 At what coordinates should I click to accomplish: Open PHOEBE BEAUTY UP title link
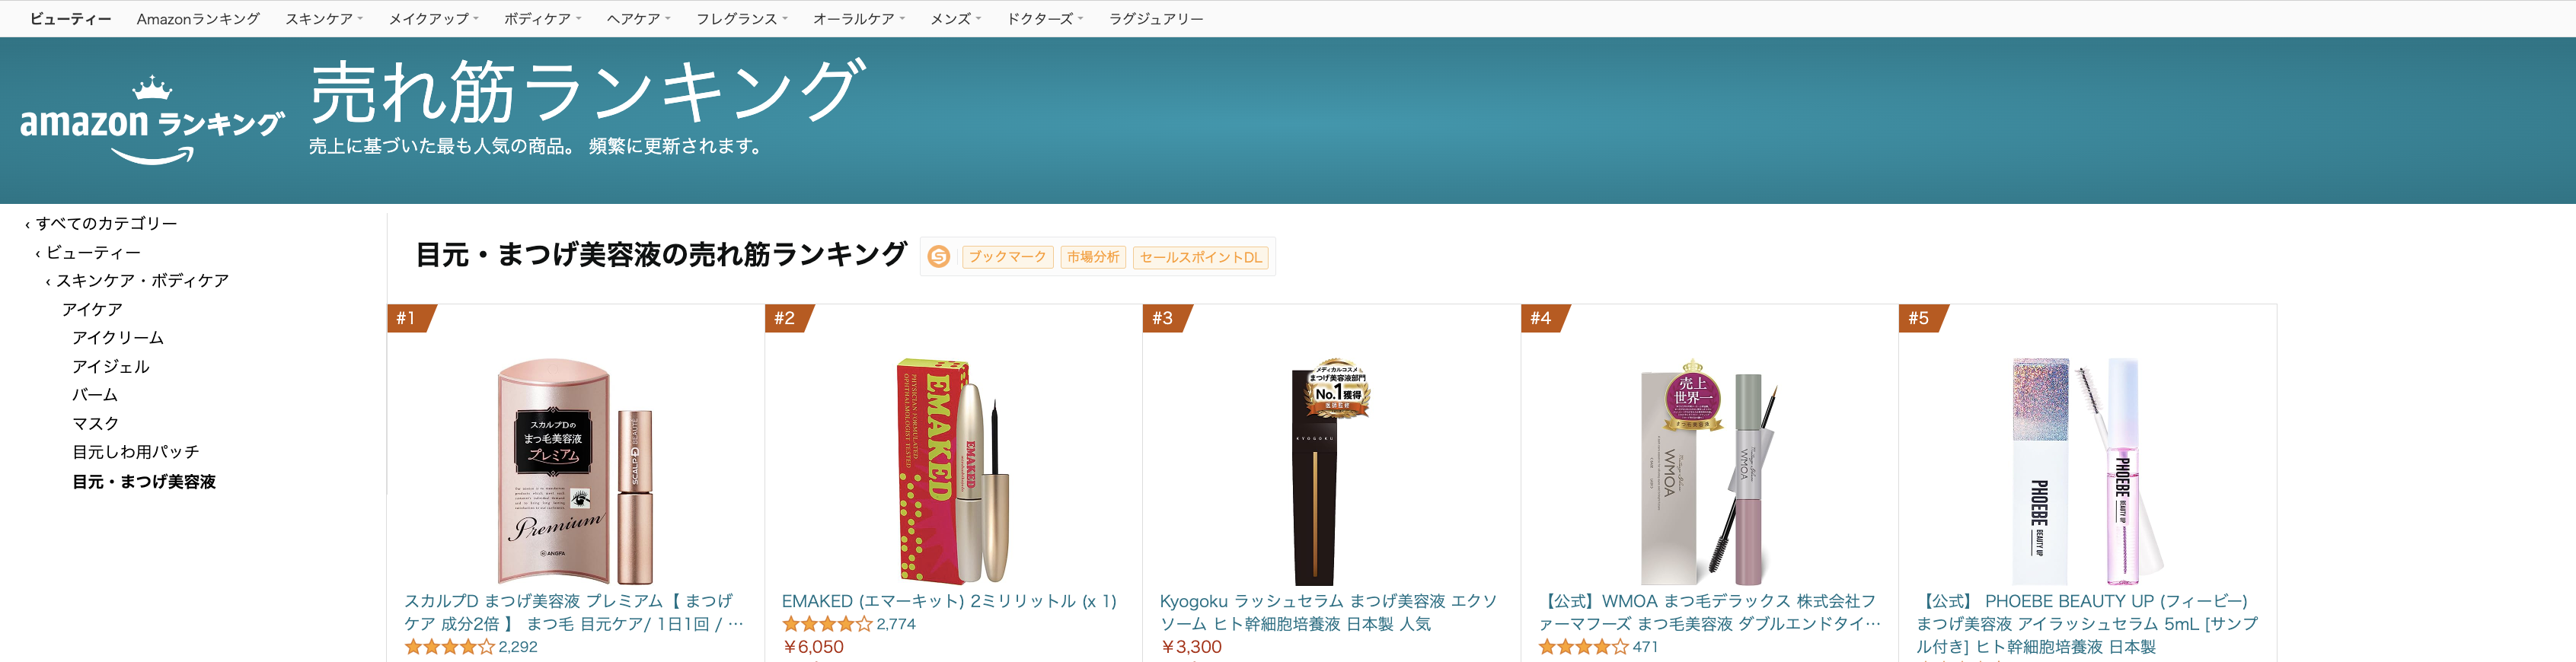coord(2087,624)
